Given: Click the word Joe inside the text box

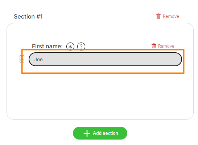Looking at the screenshot, I should click(38, 60).
